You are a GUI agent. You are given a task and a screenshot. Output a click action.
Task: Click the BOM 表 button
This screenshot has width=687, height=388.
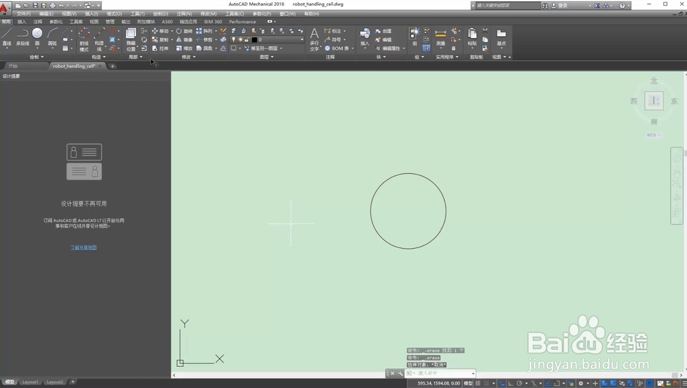(337, 48)
